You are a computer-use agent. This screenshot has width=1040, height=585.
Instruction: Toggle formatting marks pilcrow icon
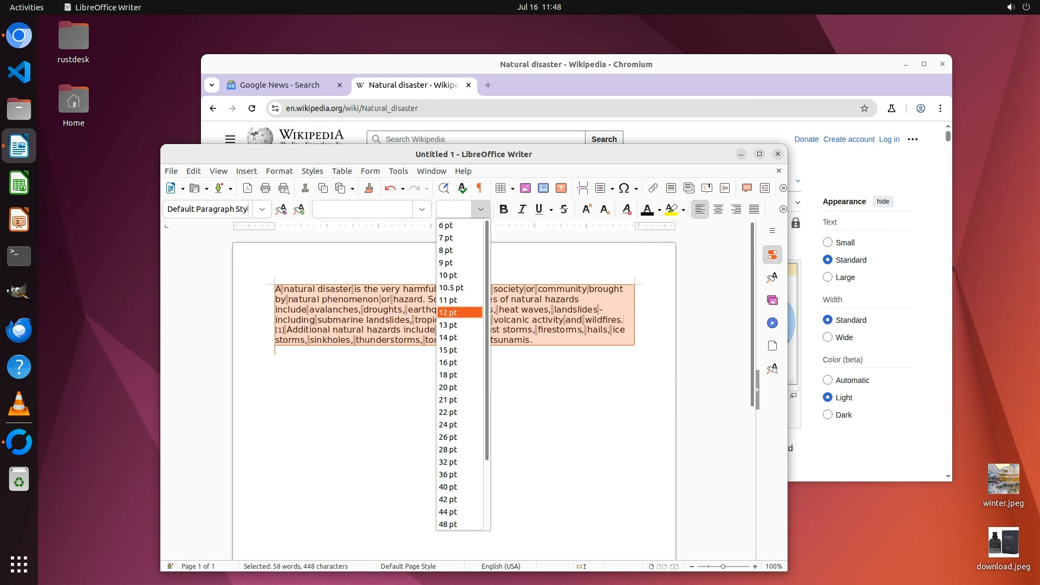[479, 188]
